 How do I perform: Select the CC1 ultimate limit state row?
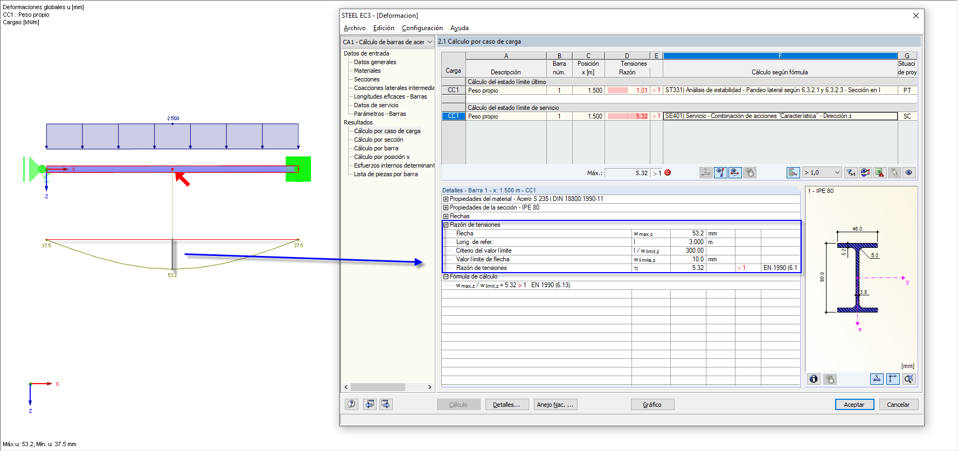454,90
